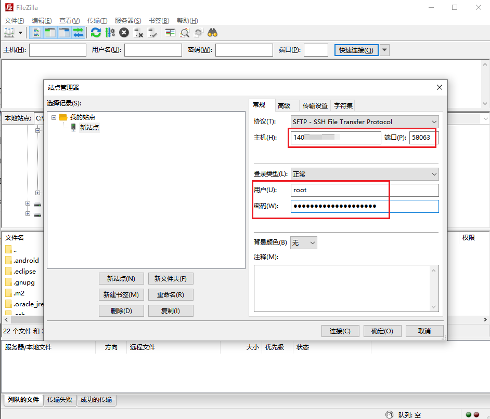Click 用户(U) field containing root
Screen dimensions: 490x419
[364, 190]
